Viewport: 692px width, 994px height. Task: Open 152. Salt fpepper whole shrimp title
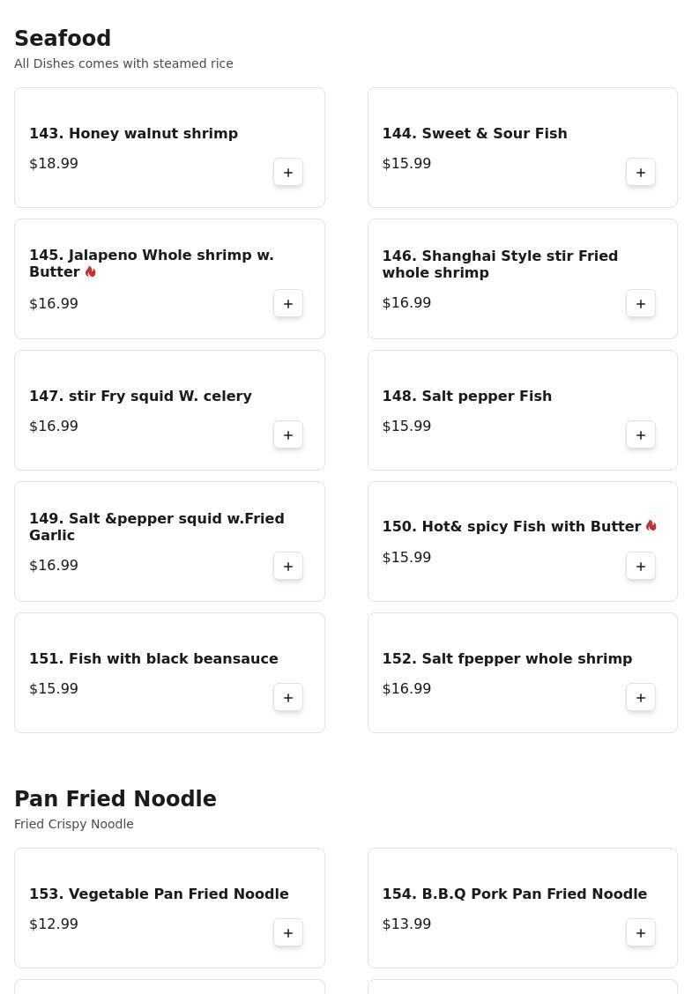pyautogui.click(x=507, y=658)
